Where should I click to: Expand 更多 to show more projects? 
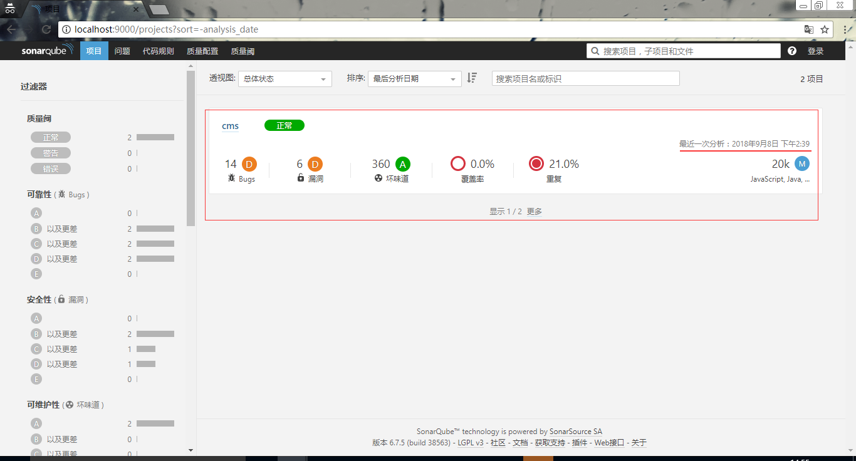[x=535, y=211]
